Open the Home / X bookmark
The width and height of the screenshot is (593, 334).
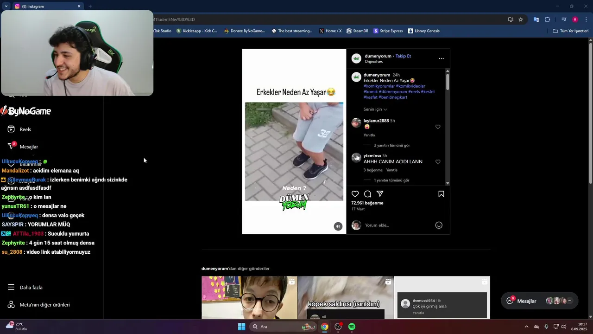coord(330,31)
